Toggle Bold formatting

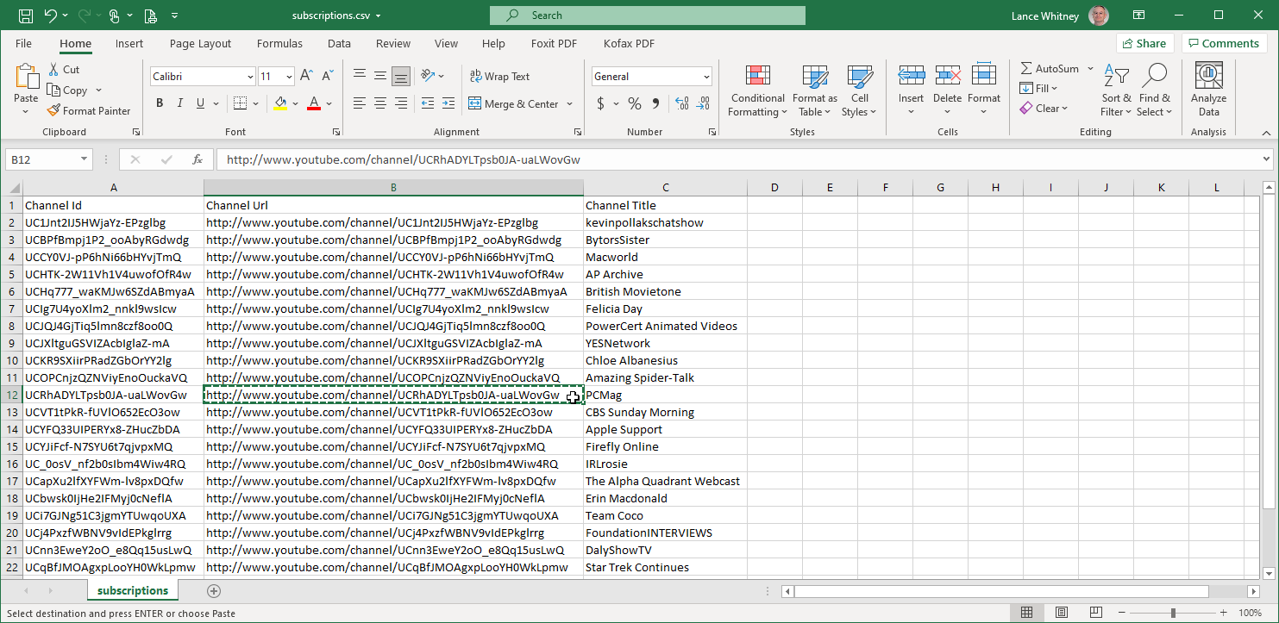pos(160,103)
